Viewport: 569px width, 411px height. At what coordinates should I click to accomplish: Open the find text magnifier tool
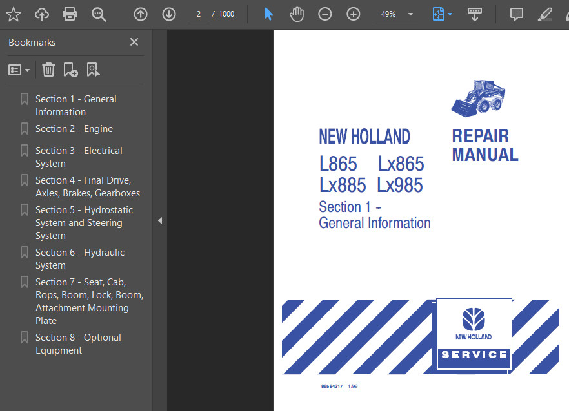click(99, 15)
